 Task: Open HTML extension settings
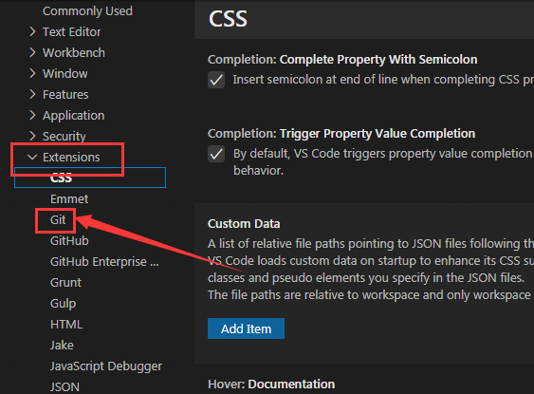(x=66, y=324)
